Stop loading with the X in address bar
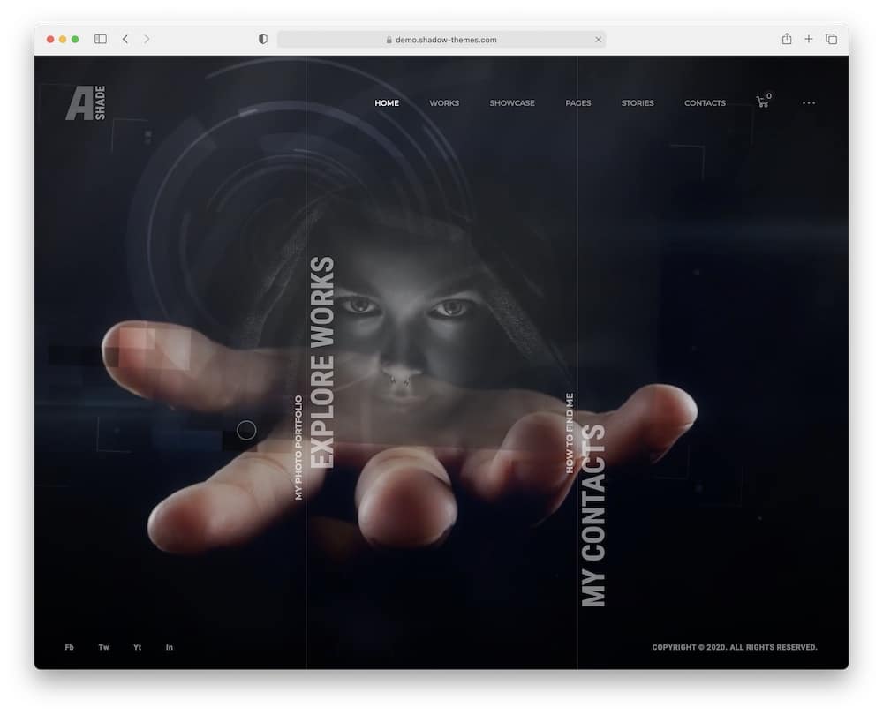This screenshot has height=715, width=883. [x=598, y=40]
